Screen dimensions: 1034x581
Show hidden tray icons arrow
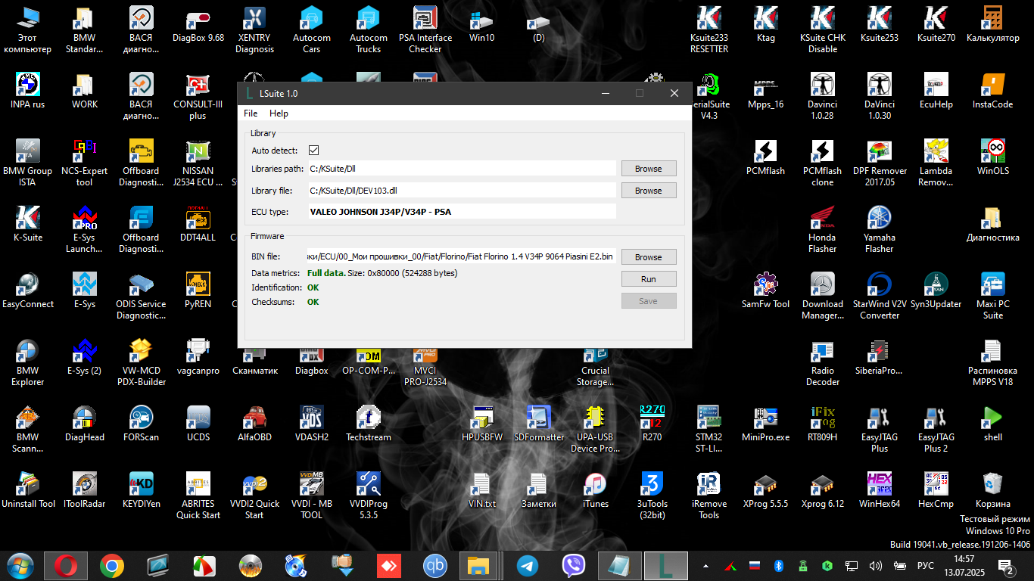click(x=706, y=566)
